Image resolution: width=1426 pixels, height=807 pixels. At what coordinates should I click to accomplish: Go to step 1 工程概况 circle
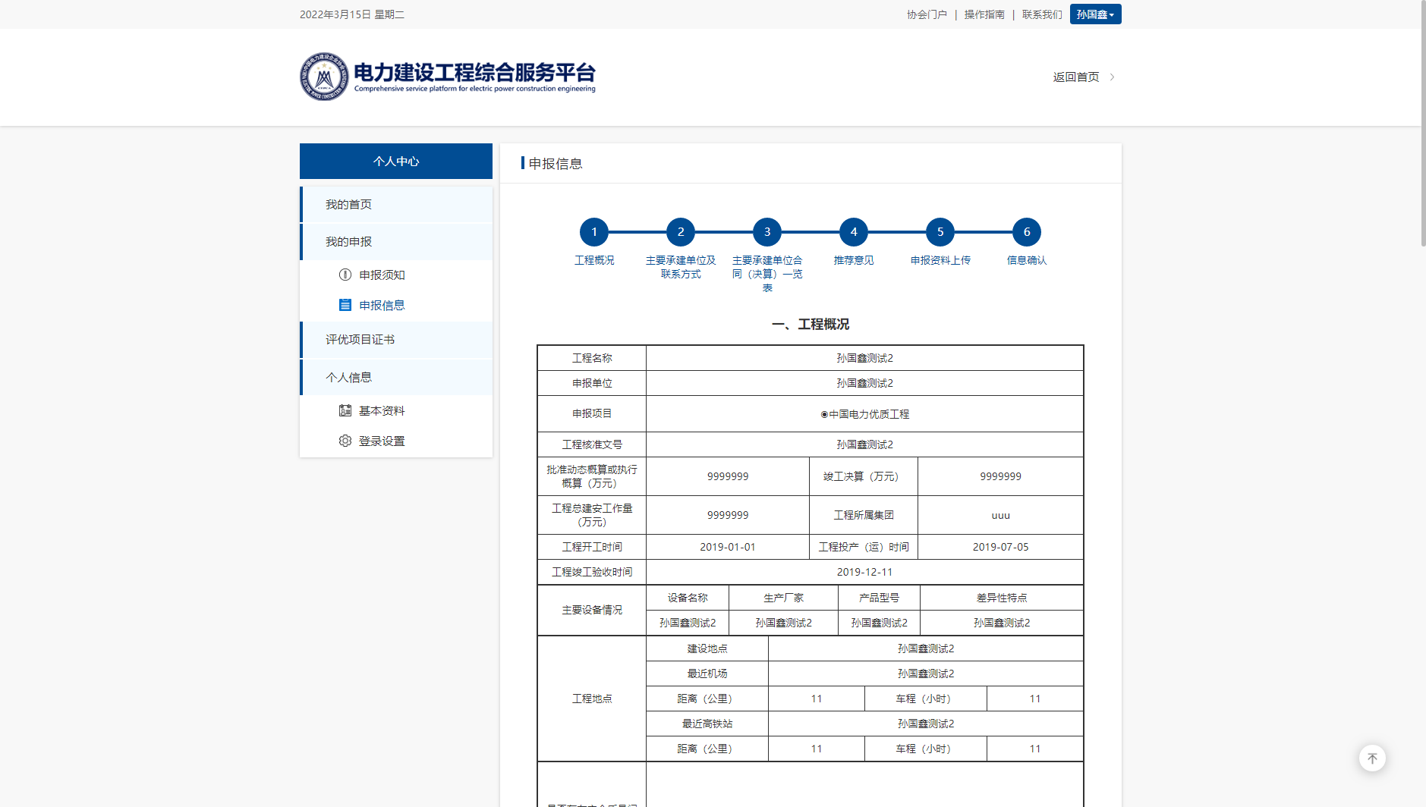(594, 232)
